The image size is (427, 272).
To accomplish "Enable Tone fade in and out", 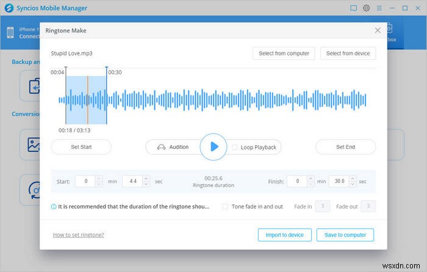I will [x=225, y=207].
